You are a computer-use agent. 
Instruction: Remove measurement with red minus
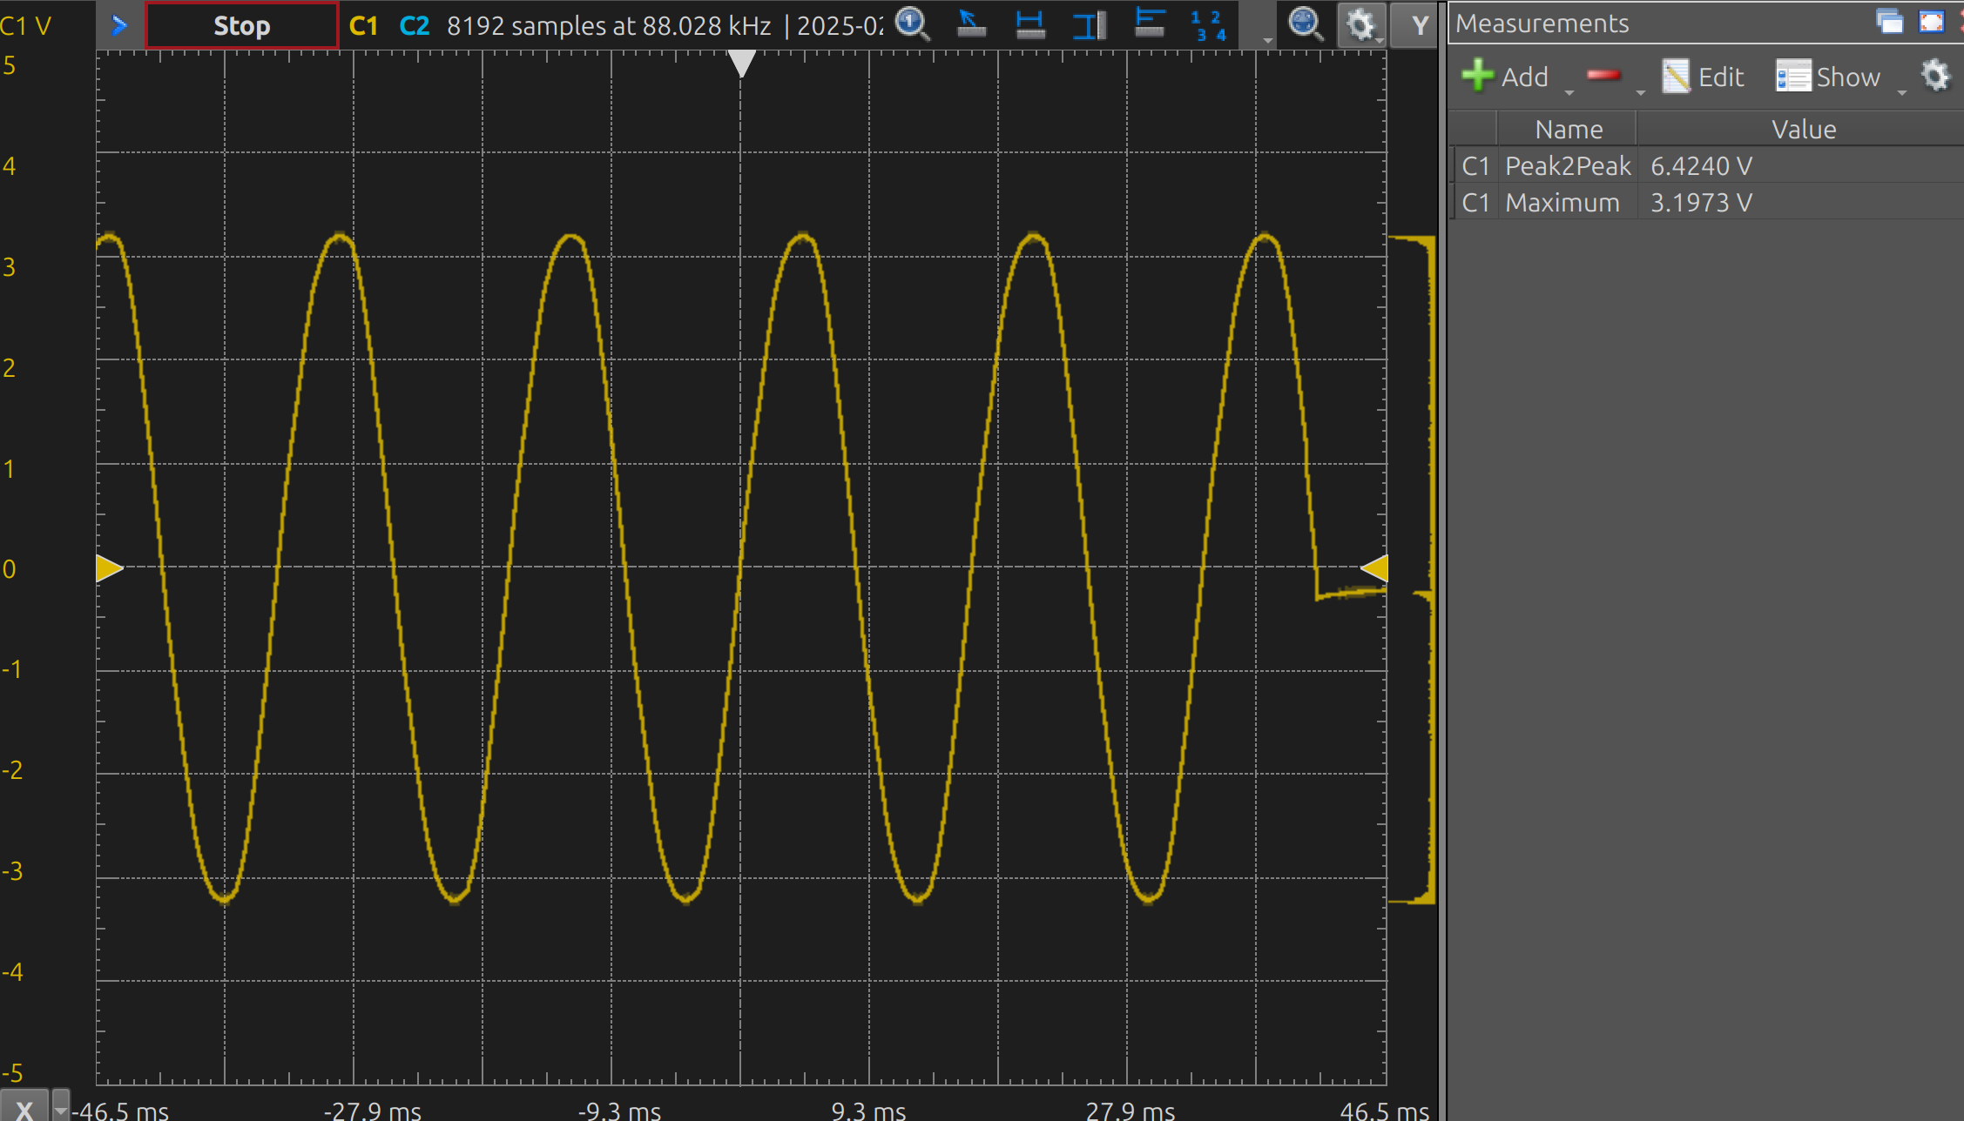coord(1603,76)
